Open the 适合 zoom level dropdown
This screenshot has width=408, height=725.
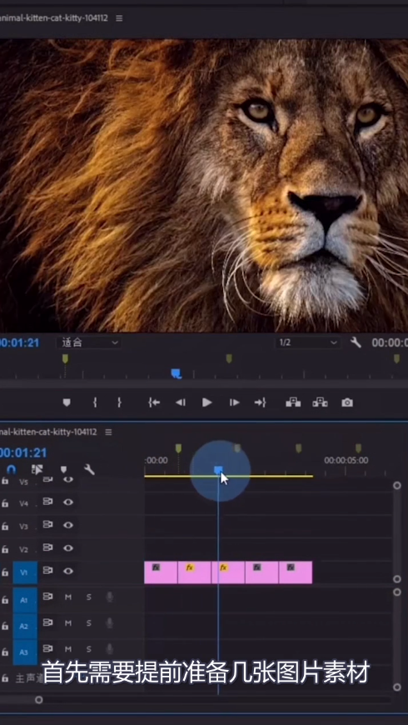[89, 342]
